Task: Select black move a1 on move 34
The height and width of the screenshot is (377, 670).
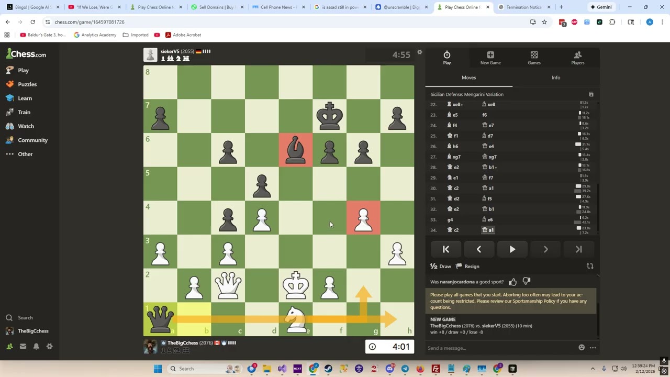Action: [488, 230]
